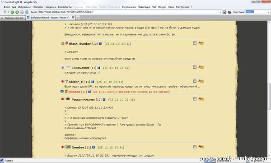The height and width of the screenshot is (163, 271).
Task: Tick the checkbox on Skider_Ti's post
Action: (195, 81)
